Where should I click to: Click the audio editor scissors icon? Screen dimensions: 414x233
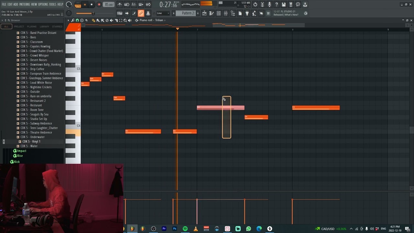[x=262, y=5]
